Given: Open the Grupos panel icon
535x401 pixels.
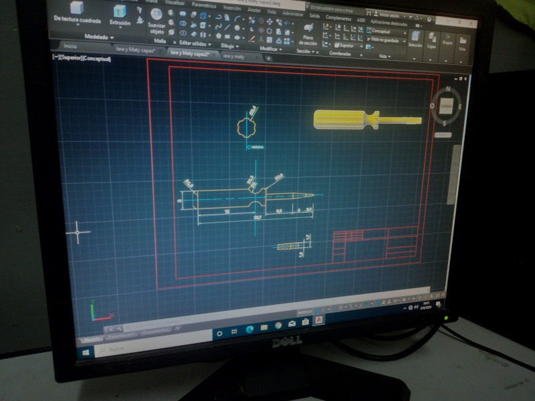Looking at the screenshot, I should (x=447, y=38).
